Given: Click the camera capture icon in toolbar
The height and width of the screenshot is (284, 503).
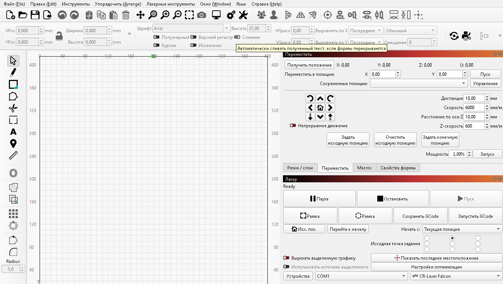Looking at the screenshot, I should coord(202,15).
